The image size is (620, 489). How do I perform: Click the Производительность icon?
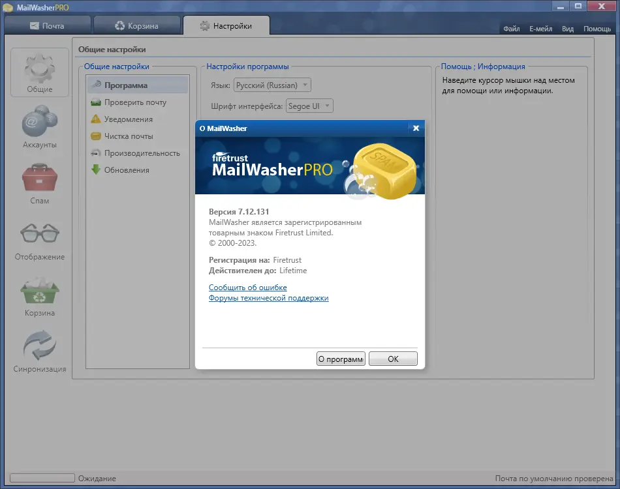pos(96,153)
